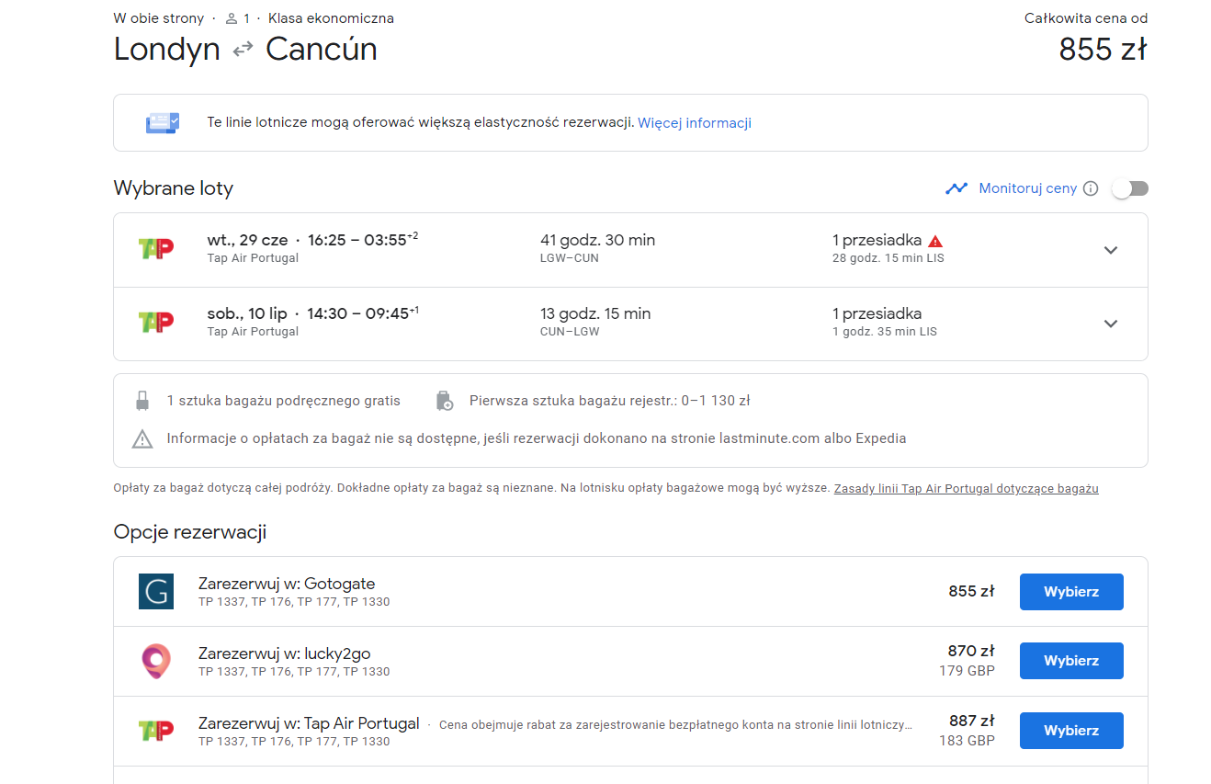Viewport: 1211px width, 784px height.
Task: Click the Cancún city title
Action: 322,50
